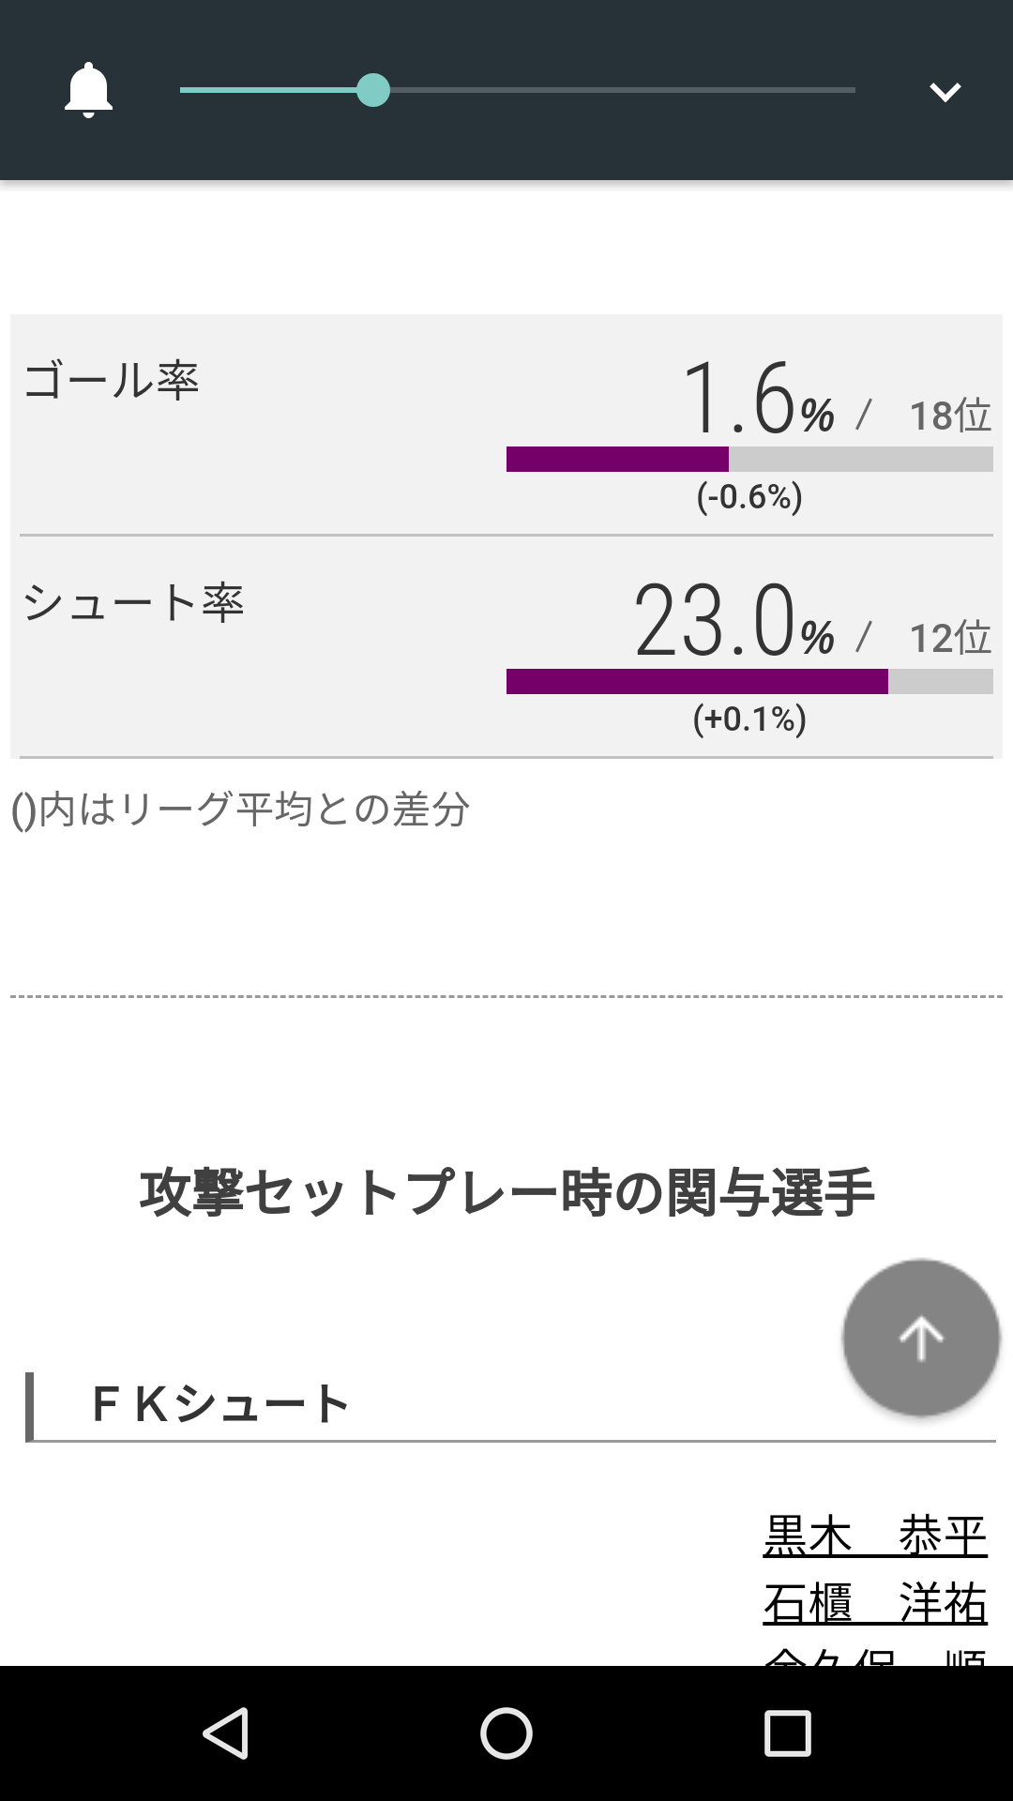Tap the notification bell icon
Viewport: 1013px width, 1801px height.
point(88,91)
